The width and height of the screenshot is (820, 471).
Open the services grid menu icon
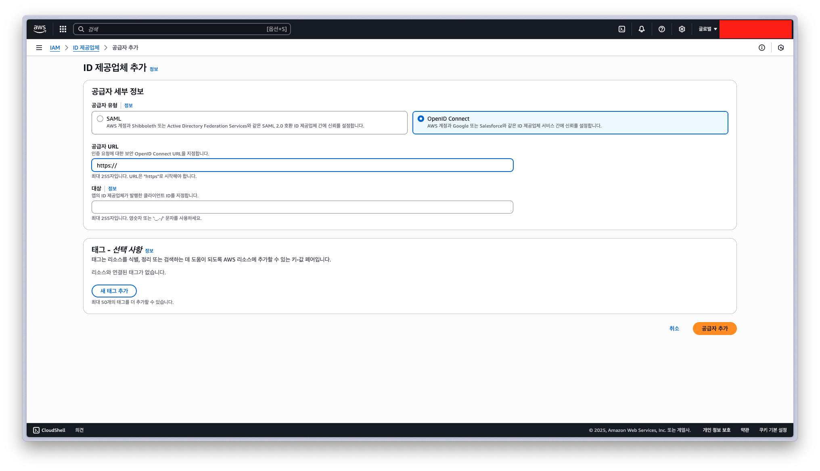(63, 29)
